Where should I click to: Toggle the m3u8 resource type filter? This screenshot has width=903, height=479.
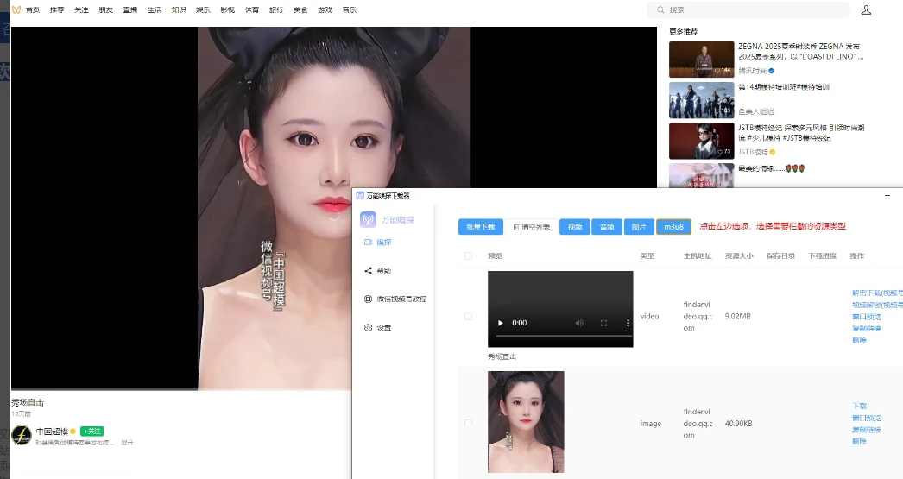tap(673, 227)
